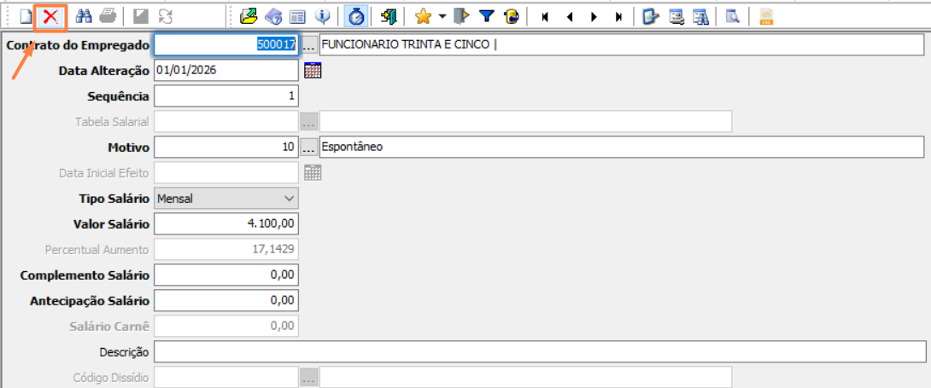Viewport: 931px width, 388px height.
Task: Go to the next record
Action: point(593,16)
